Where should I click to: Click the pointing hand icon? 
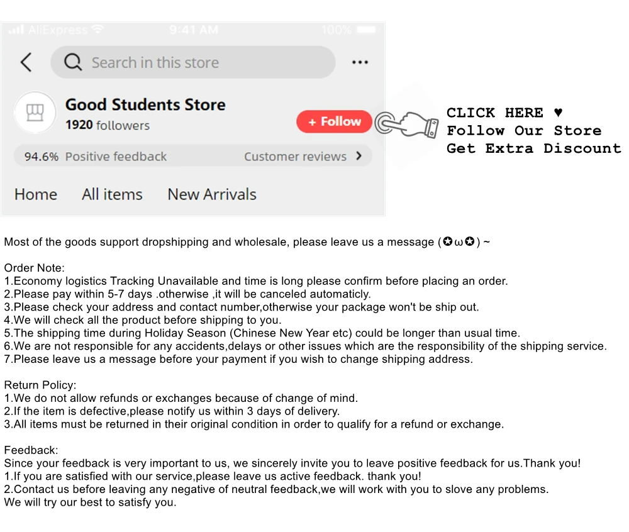pyautogui.click(x=407, y=123)
